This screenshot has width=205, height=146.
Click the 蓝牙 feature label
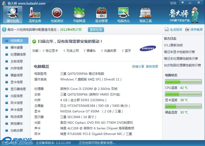coord(128,50)
